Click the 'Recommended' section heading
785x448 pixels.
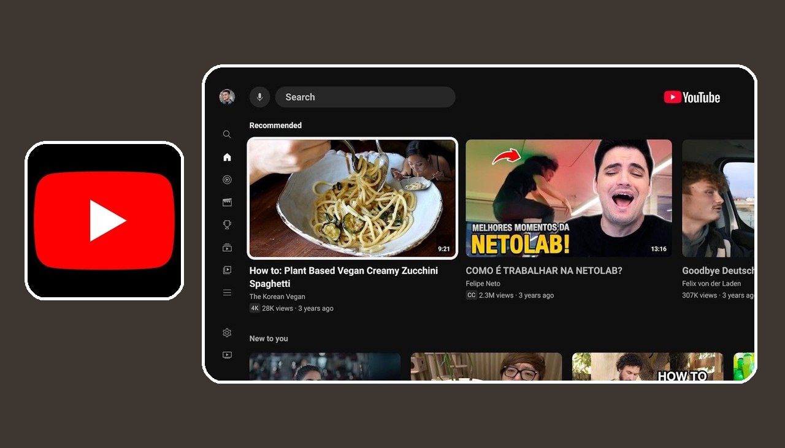point(275,125)
